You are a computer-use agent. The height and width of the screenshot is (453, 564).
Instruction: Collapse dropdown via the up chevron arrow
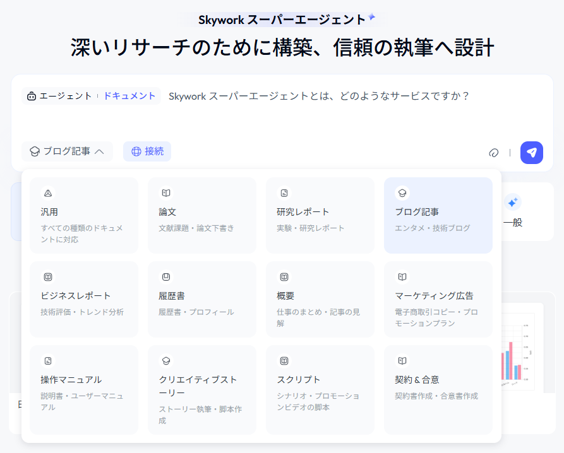tap(99, 151)
